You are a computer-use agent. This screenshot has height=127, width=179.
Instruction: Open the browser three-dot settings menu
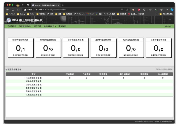(x=167, y=9)
